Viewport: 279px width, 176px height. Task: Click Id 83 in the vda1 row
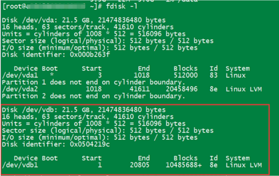(x=214, y=75)
